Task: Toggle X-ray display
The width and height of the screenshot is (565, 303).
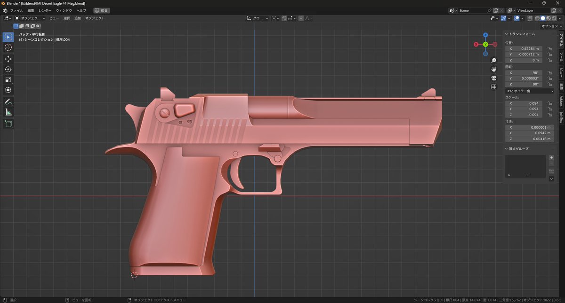Action: coord(530,18)
